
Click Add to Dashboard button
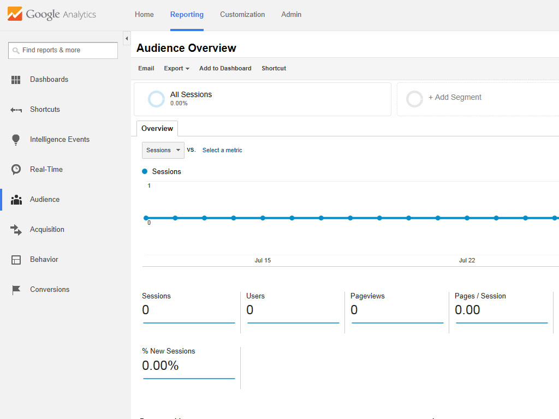pyautogui.click(x=225, y=68)
